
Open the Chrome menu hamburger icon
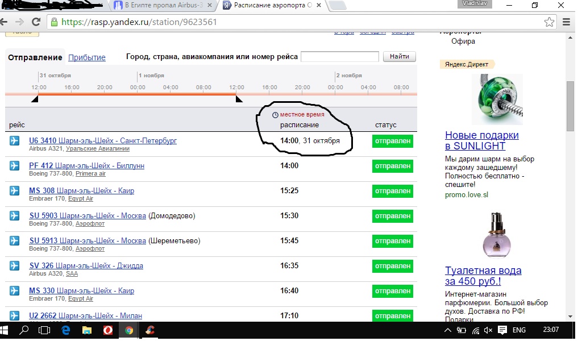tap(567, 22)
